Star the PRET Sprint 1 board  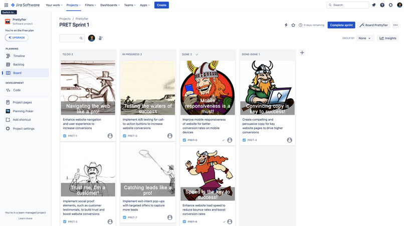pos(293,25)
